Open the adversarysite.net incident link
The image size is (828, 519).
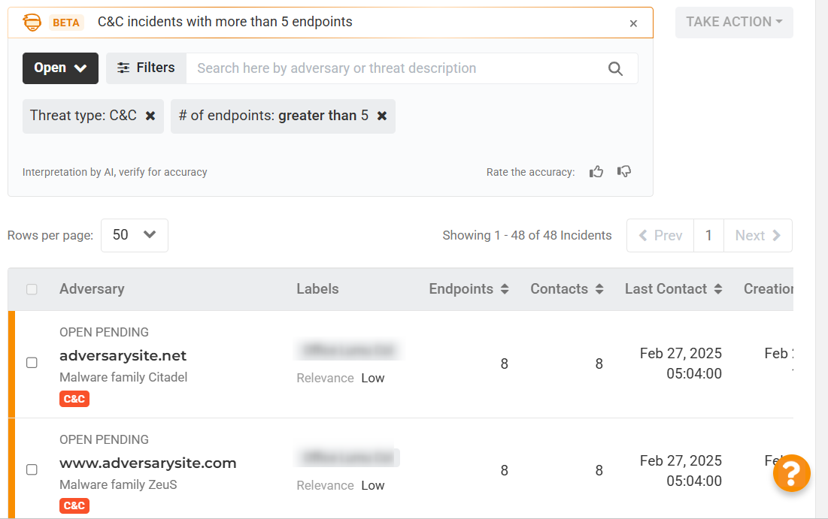[123, 355]
